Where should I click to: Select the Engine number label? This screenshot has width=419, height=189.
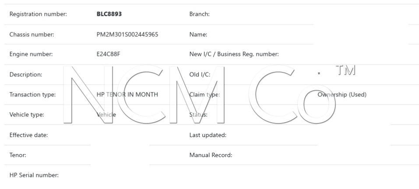pyautogui.click(x=31, y=55)
